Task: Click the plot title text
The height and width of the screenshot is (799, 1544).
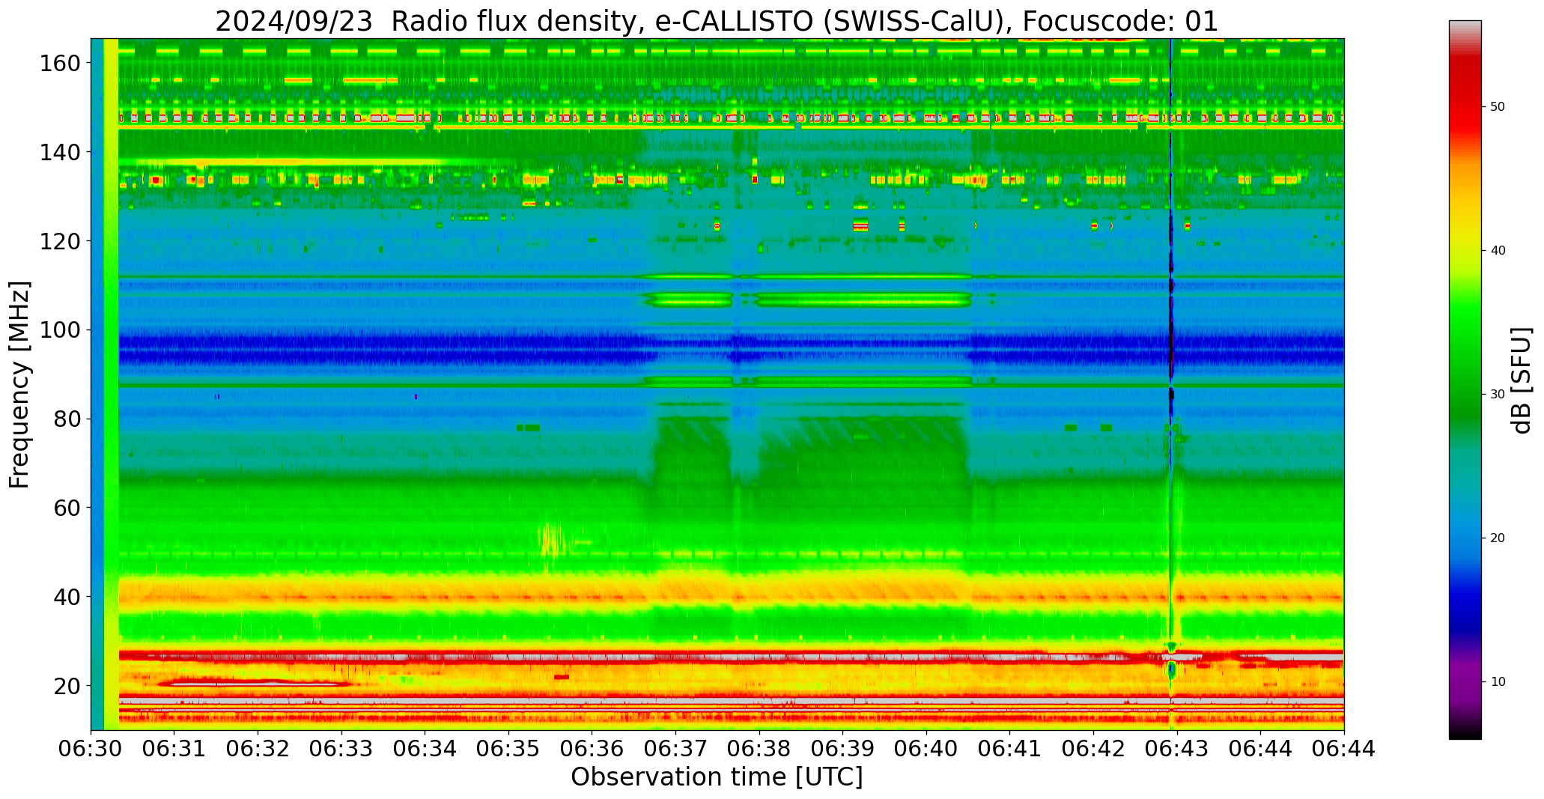Action: [717, 21]
